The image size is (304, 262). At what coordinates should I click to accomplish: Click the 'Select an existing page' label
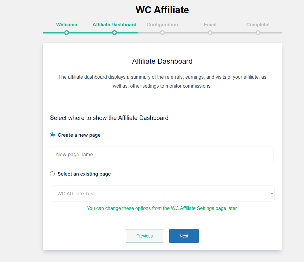click(84, 174)
